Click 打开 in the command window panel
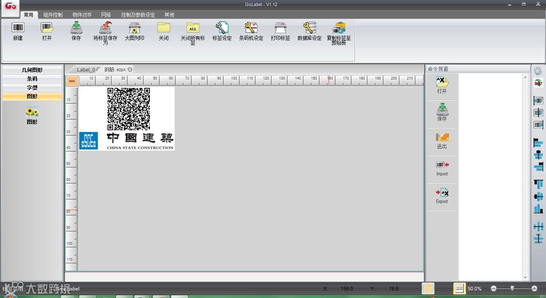 [442, 85]
